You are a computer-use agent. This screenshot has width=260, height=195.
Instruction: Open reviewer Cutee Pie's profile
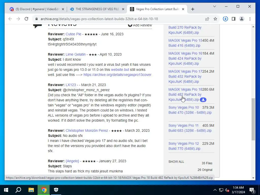coord(73,34)
